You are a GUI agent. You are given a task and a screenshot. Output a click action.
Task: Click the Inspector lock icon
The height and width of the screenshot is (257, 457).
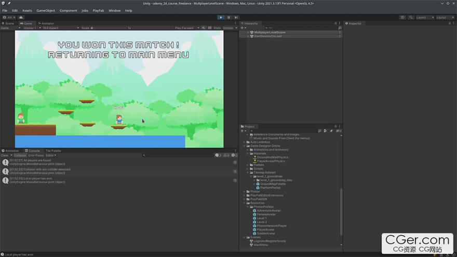pos(449,23)
